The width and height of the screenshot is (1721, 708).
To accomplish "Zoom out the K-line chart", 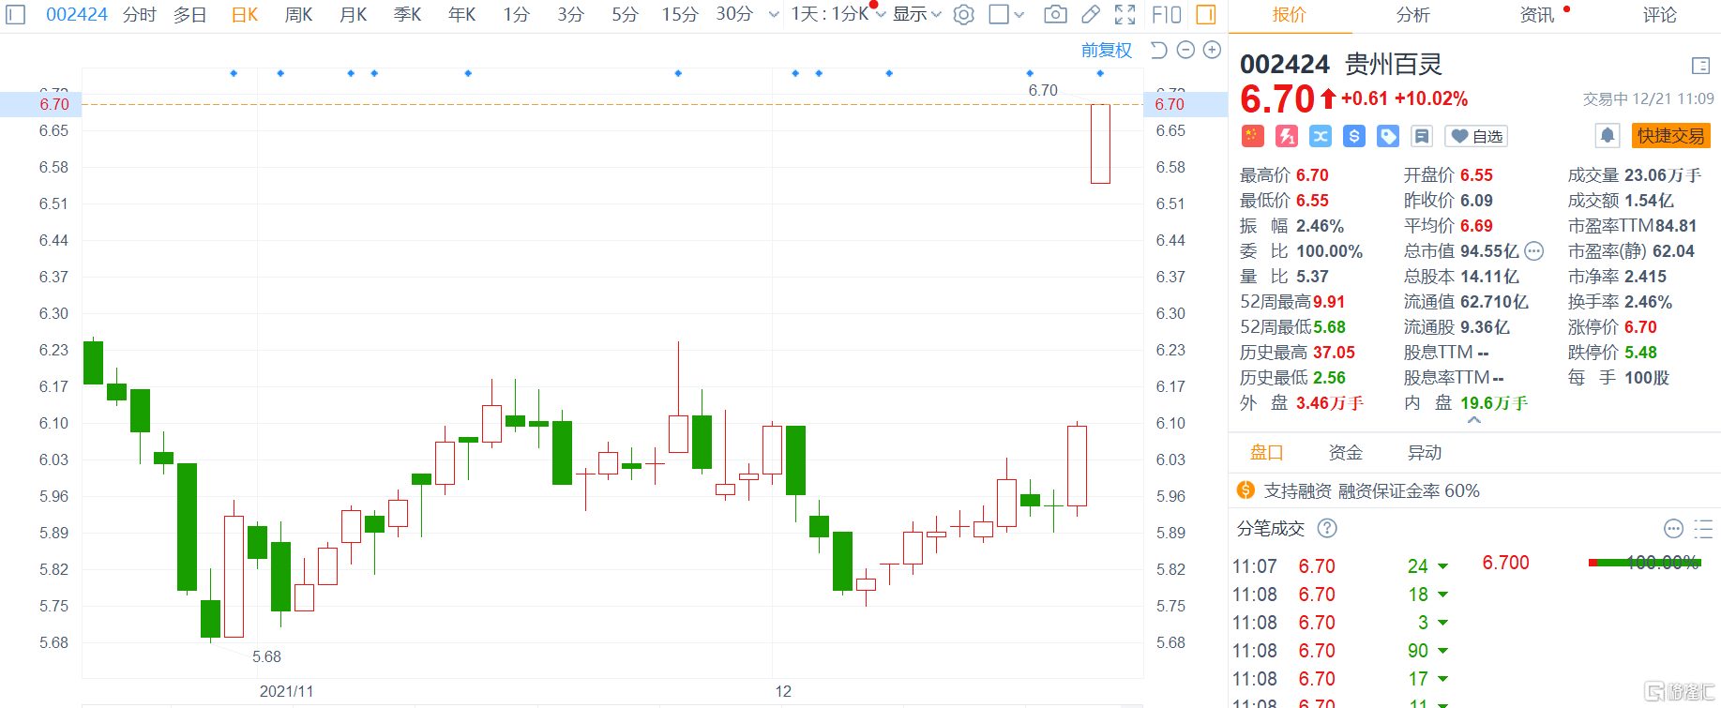I will (x=1185, y=50).
